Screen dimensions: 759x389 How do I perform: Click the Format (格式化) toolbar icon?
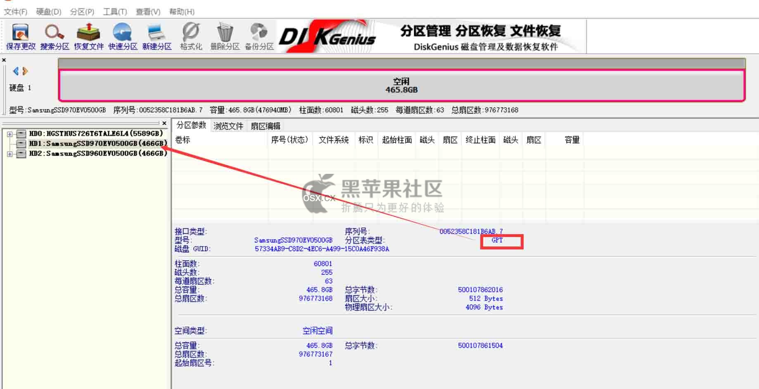coord(191,36)
